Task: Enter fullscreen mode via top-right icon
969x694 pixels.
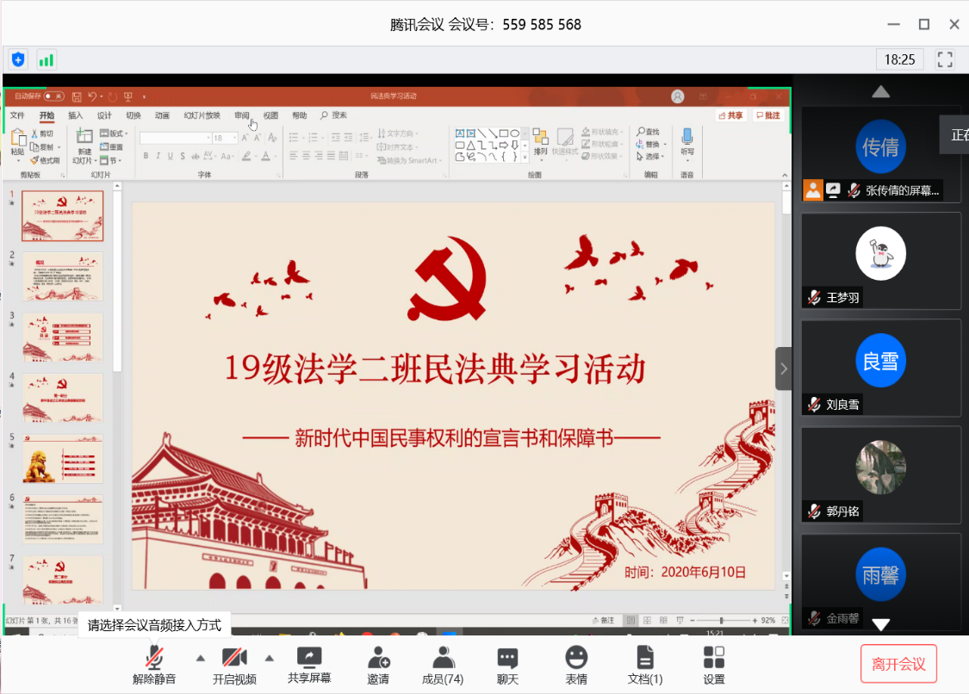Action: 945,59
